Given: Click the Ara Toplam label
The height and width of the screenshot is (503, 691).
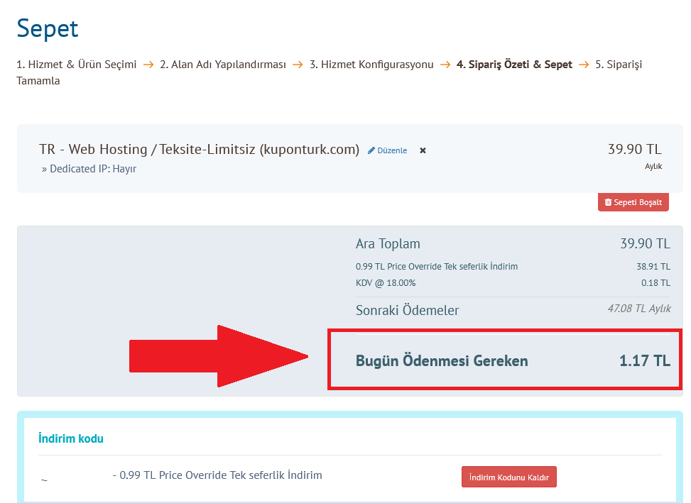Looking at the screenshot, I should (x=388, y=244).
